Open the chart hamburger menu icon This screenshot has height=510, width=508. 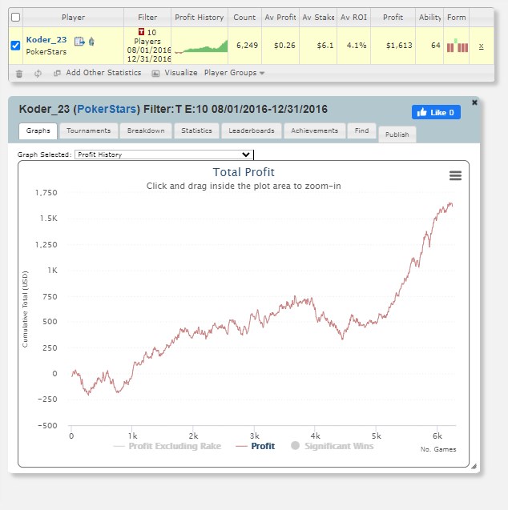(x=455, y=175)
